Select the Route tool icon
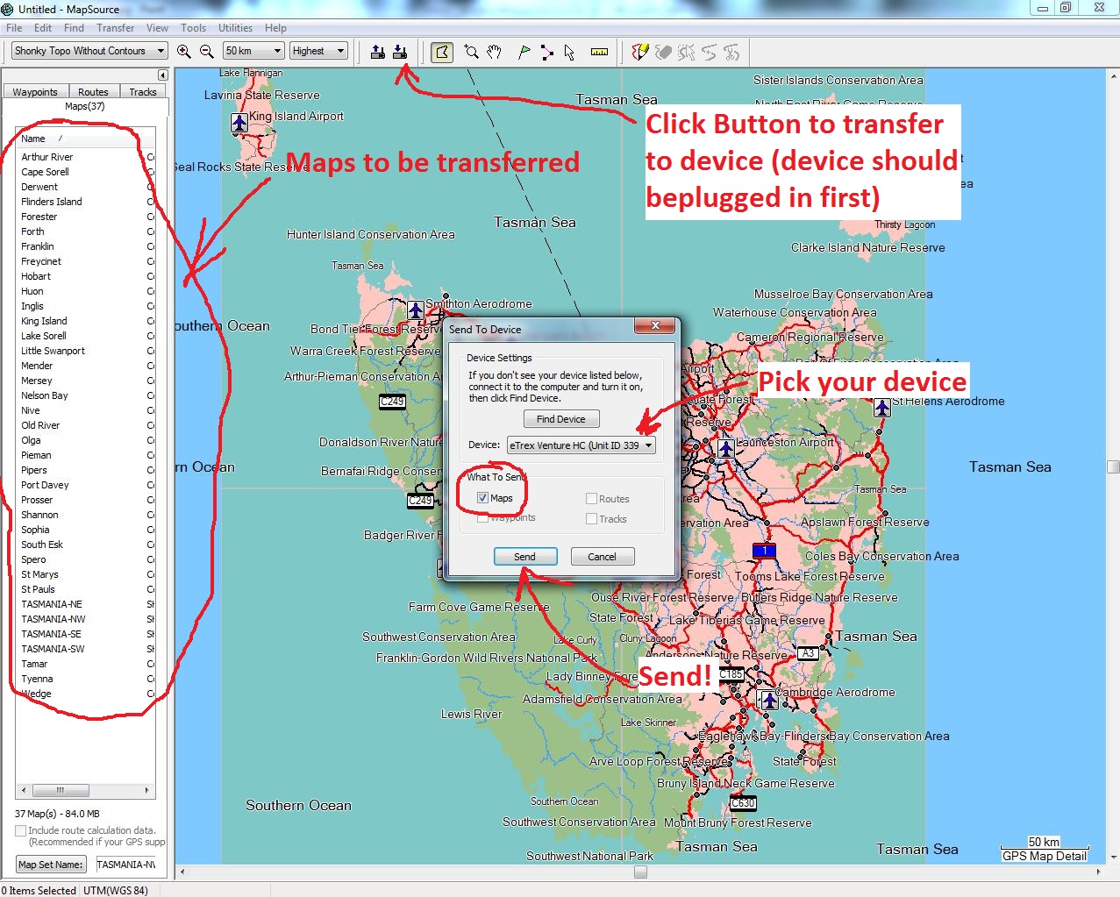The height and width of the screenshot is (897, 1120). (x=547, y=52)
